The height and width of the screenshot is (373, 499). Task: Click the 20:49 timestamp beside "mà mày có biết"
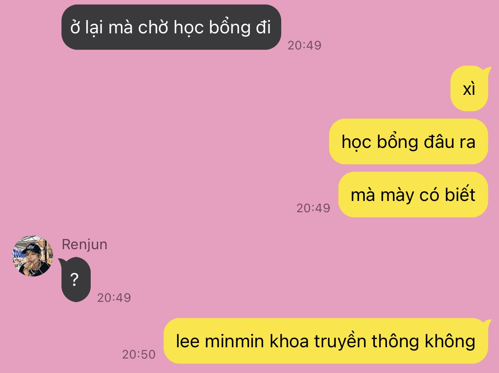pyautogui.click(x=313, y=208)
